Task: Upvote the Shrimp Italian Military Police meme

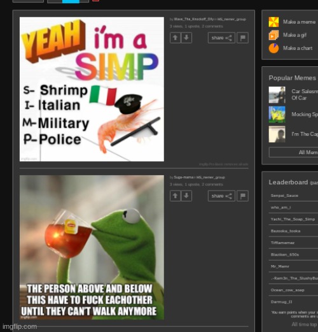Action: coord(176,38)
